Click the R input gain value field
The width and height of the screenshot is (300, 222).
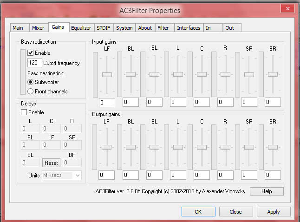point(225,102)
